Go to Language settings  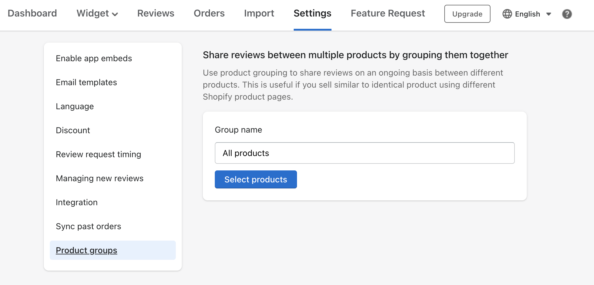pyautogui.click(x=75, y=106)
